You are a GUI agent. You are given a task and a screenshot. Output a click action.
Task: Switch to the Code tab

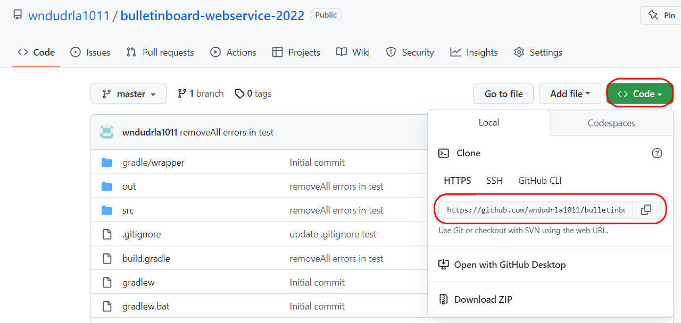[36, 52]
